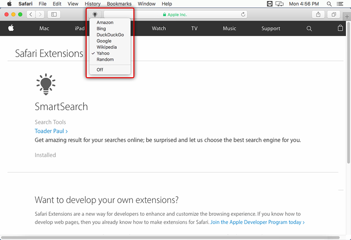
Task: Click the Apple logo in site navigation
Action: click(x=11, y=28)
